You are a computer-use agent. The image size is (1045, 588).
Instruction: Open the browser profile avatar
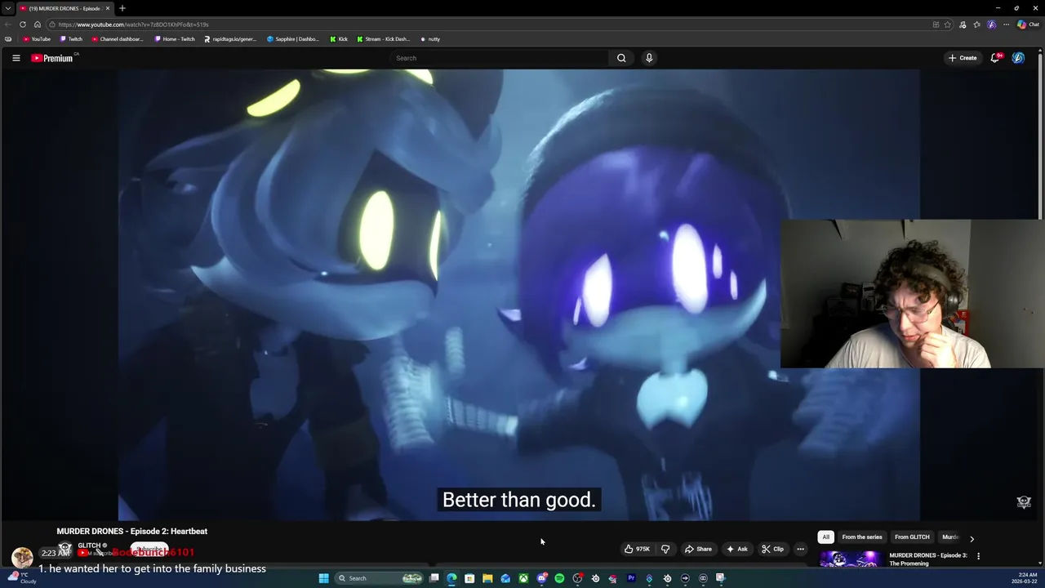992,24
